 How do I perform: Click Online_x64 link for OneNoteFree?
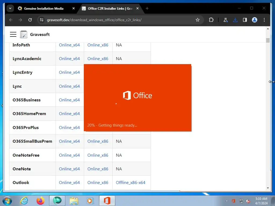pos(69,155)
